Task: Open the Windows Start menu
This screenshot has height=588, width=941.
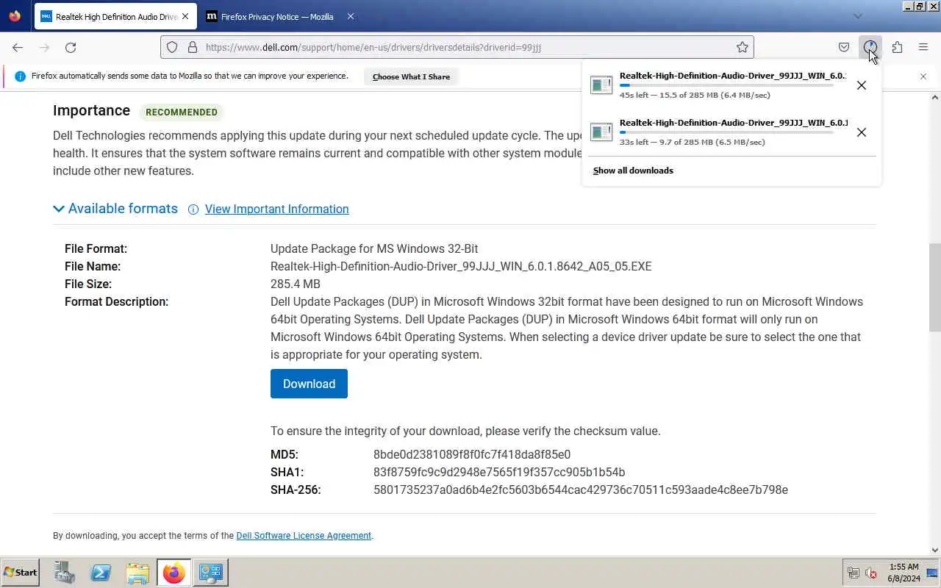Action: (21, 573)
